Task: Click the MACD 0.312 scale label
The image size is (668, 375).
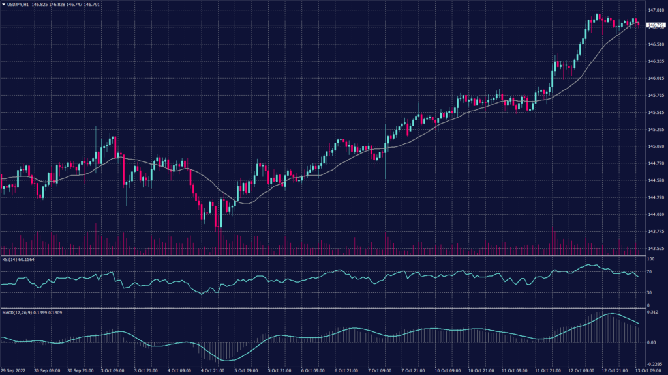Action: click(x=652, y=312)
